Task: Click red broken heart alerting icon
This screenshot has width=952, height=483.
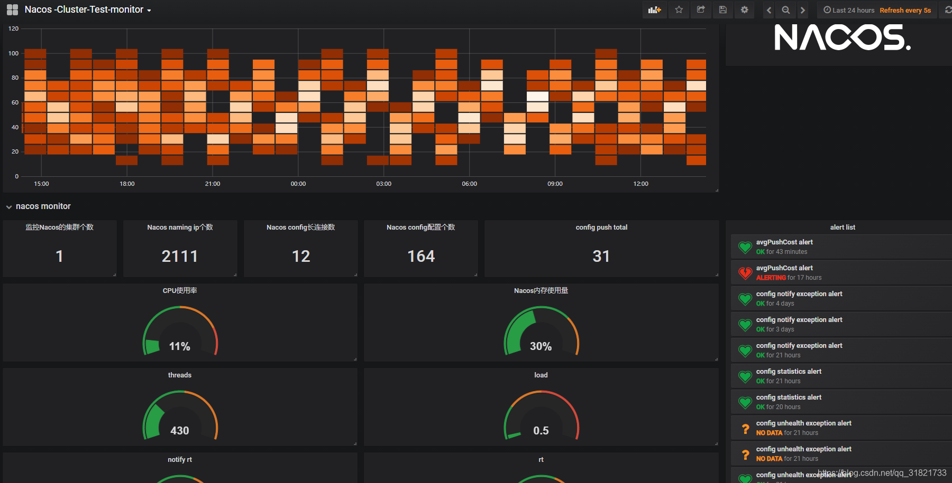Action: pyautogui.click(x=745, y=273)
